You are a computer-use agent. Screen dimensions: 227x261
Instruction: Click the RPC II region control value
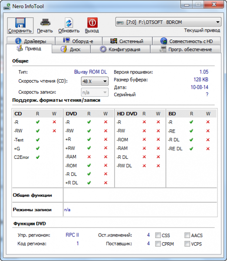tap(72, 235)
